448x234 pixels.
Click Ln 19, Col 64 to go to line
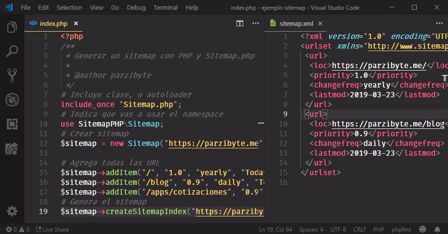point(275,230)
